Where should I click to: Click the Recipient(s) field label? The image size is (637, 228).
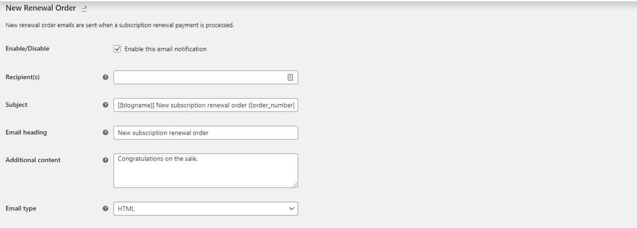pos(23,77)
